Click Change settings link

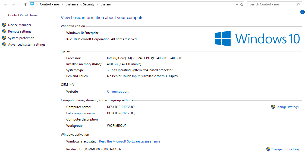click(x=287, y=107)
